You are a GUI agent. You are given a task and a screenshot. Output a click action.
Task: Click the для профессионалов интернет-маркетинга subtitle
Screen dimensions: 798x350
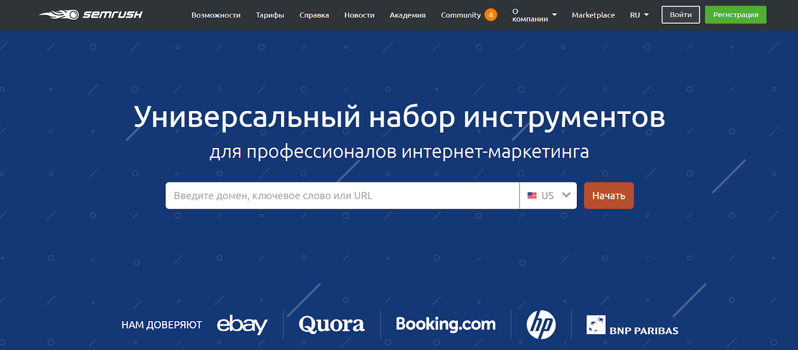(x=399, y=151)
